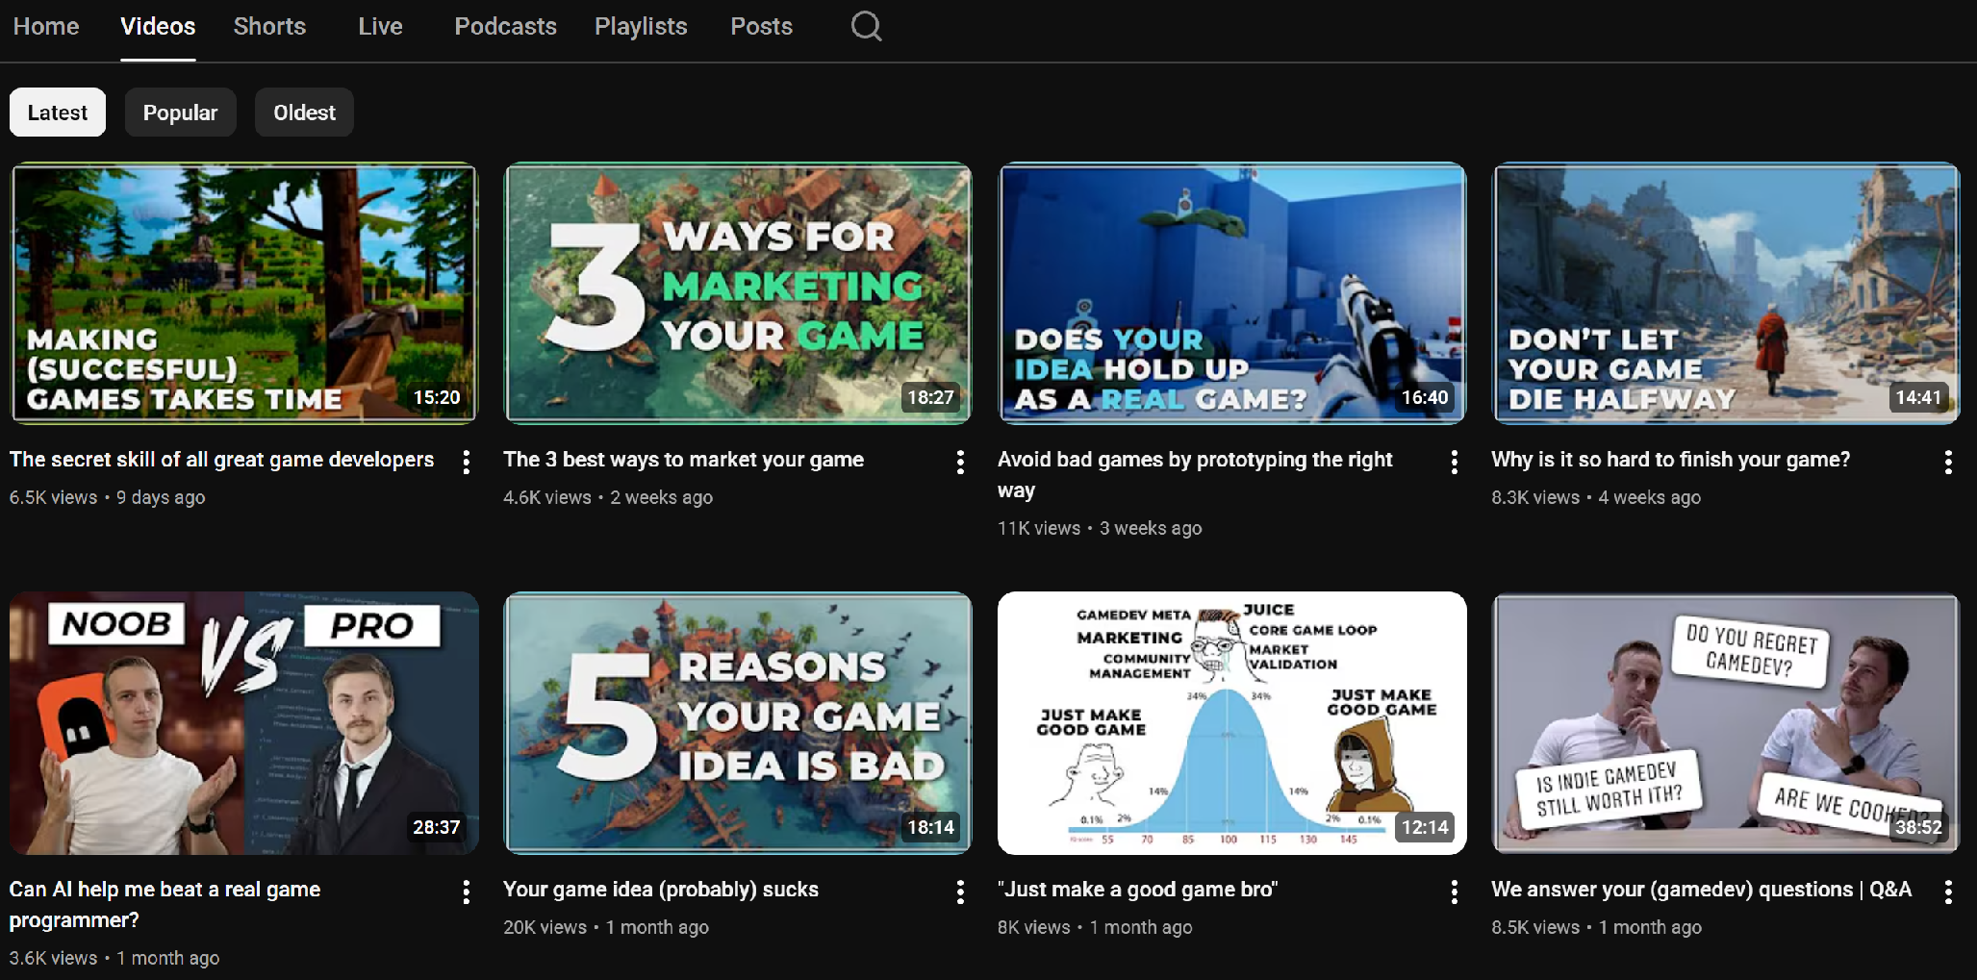The height and width of the screenshot is (980, 1977).
Task: Click the 18:27 duration badge
Action: [x=930, y=397]
